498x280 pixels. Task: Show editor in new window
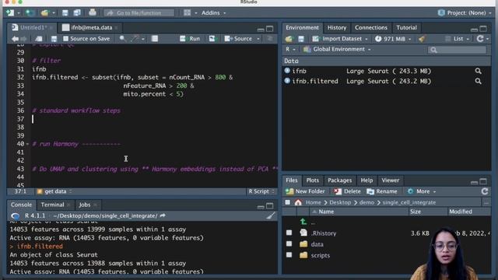pyautogui.click(x=39, y=39)
